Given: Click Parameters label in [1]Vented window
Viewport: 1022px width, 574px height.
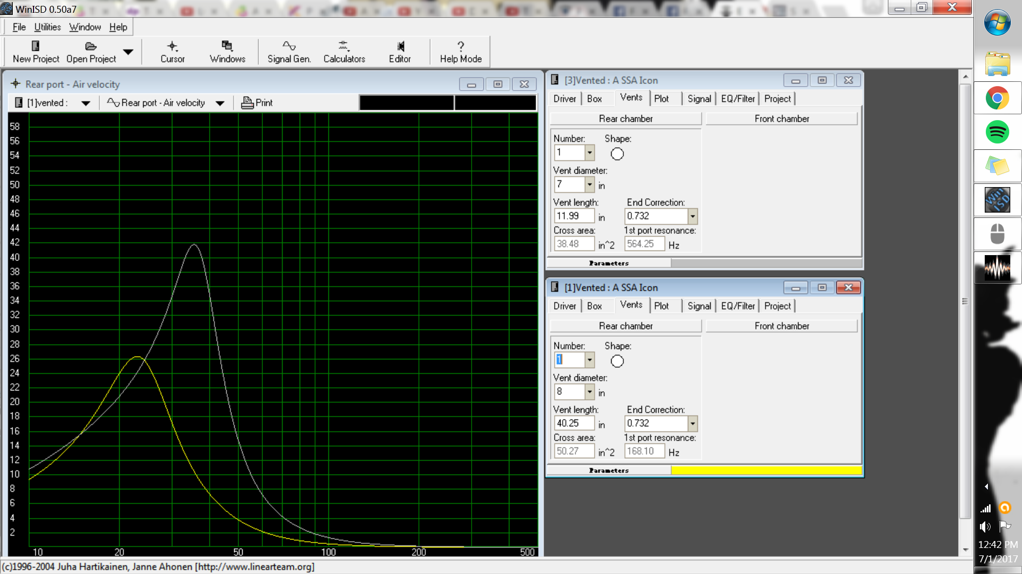Looking at the screenshot, I should (x=608, y=470).
